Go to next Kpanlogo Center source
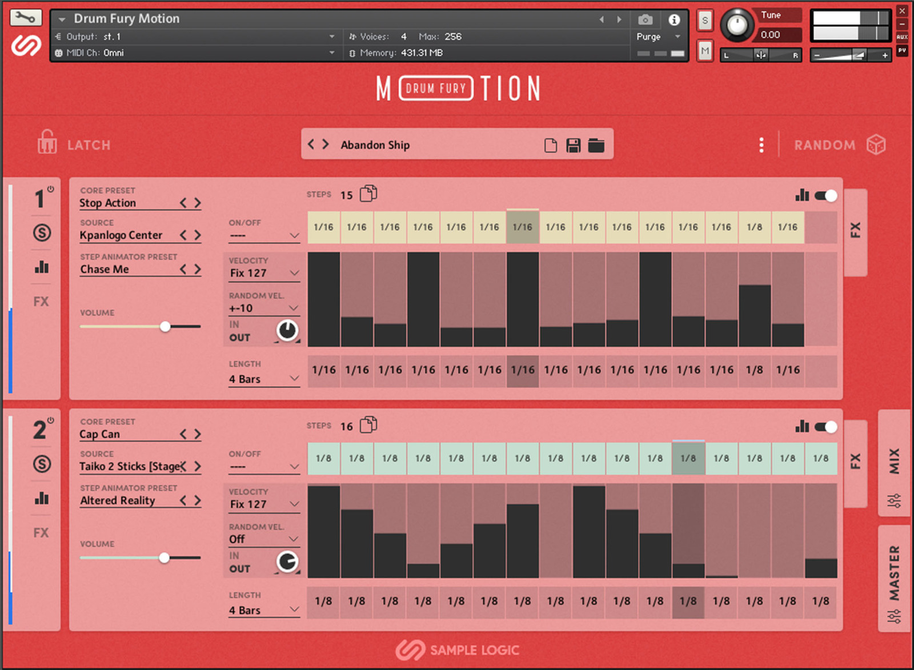Viewport: 914px width, 670px height. [x=198, y=235]
